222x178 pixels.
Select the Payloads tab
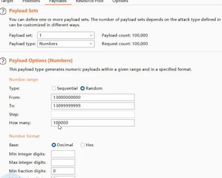click(x=58, y=1)
